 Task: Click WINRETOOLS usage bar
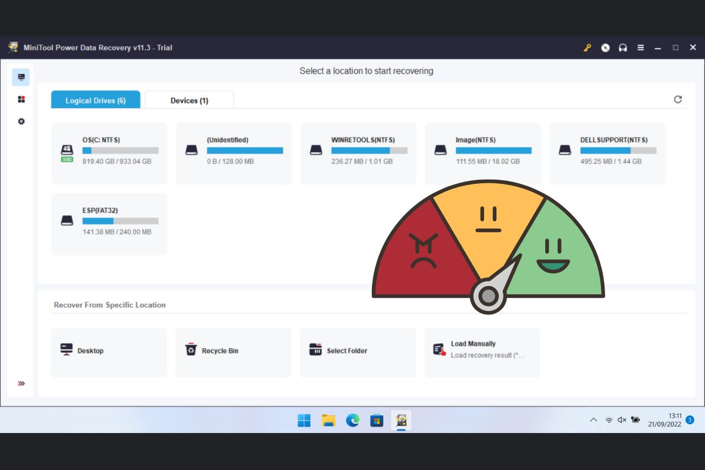pyautogui.click(x=370, y=150)
